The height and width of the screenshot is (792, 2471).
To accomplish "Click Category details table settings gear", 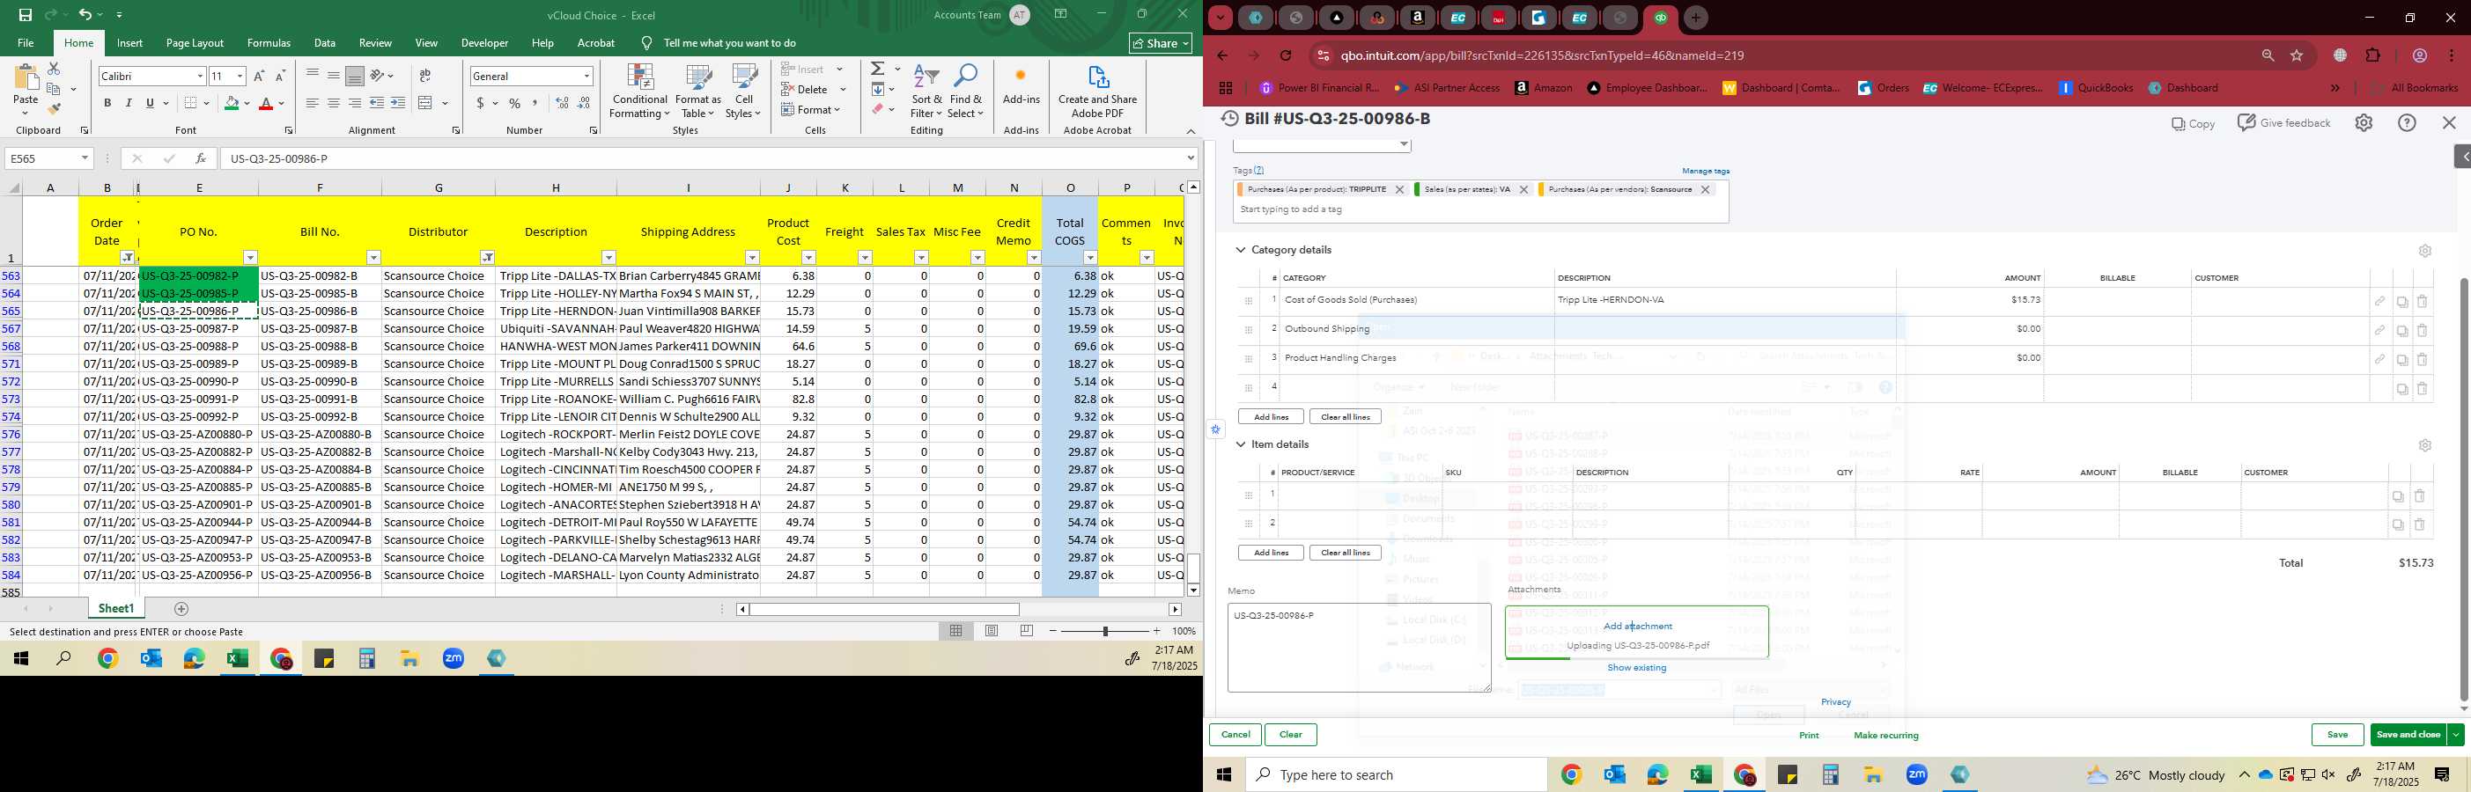I will pyautogui.click(x=2424, y=251).
